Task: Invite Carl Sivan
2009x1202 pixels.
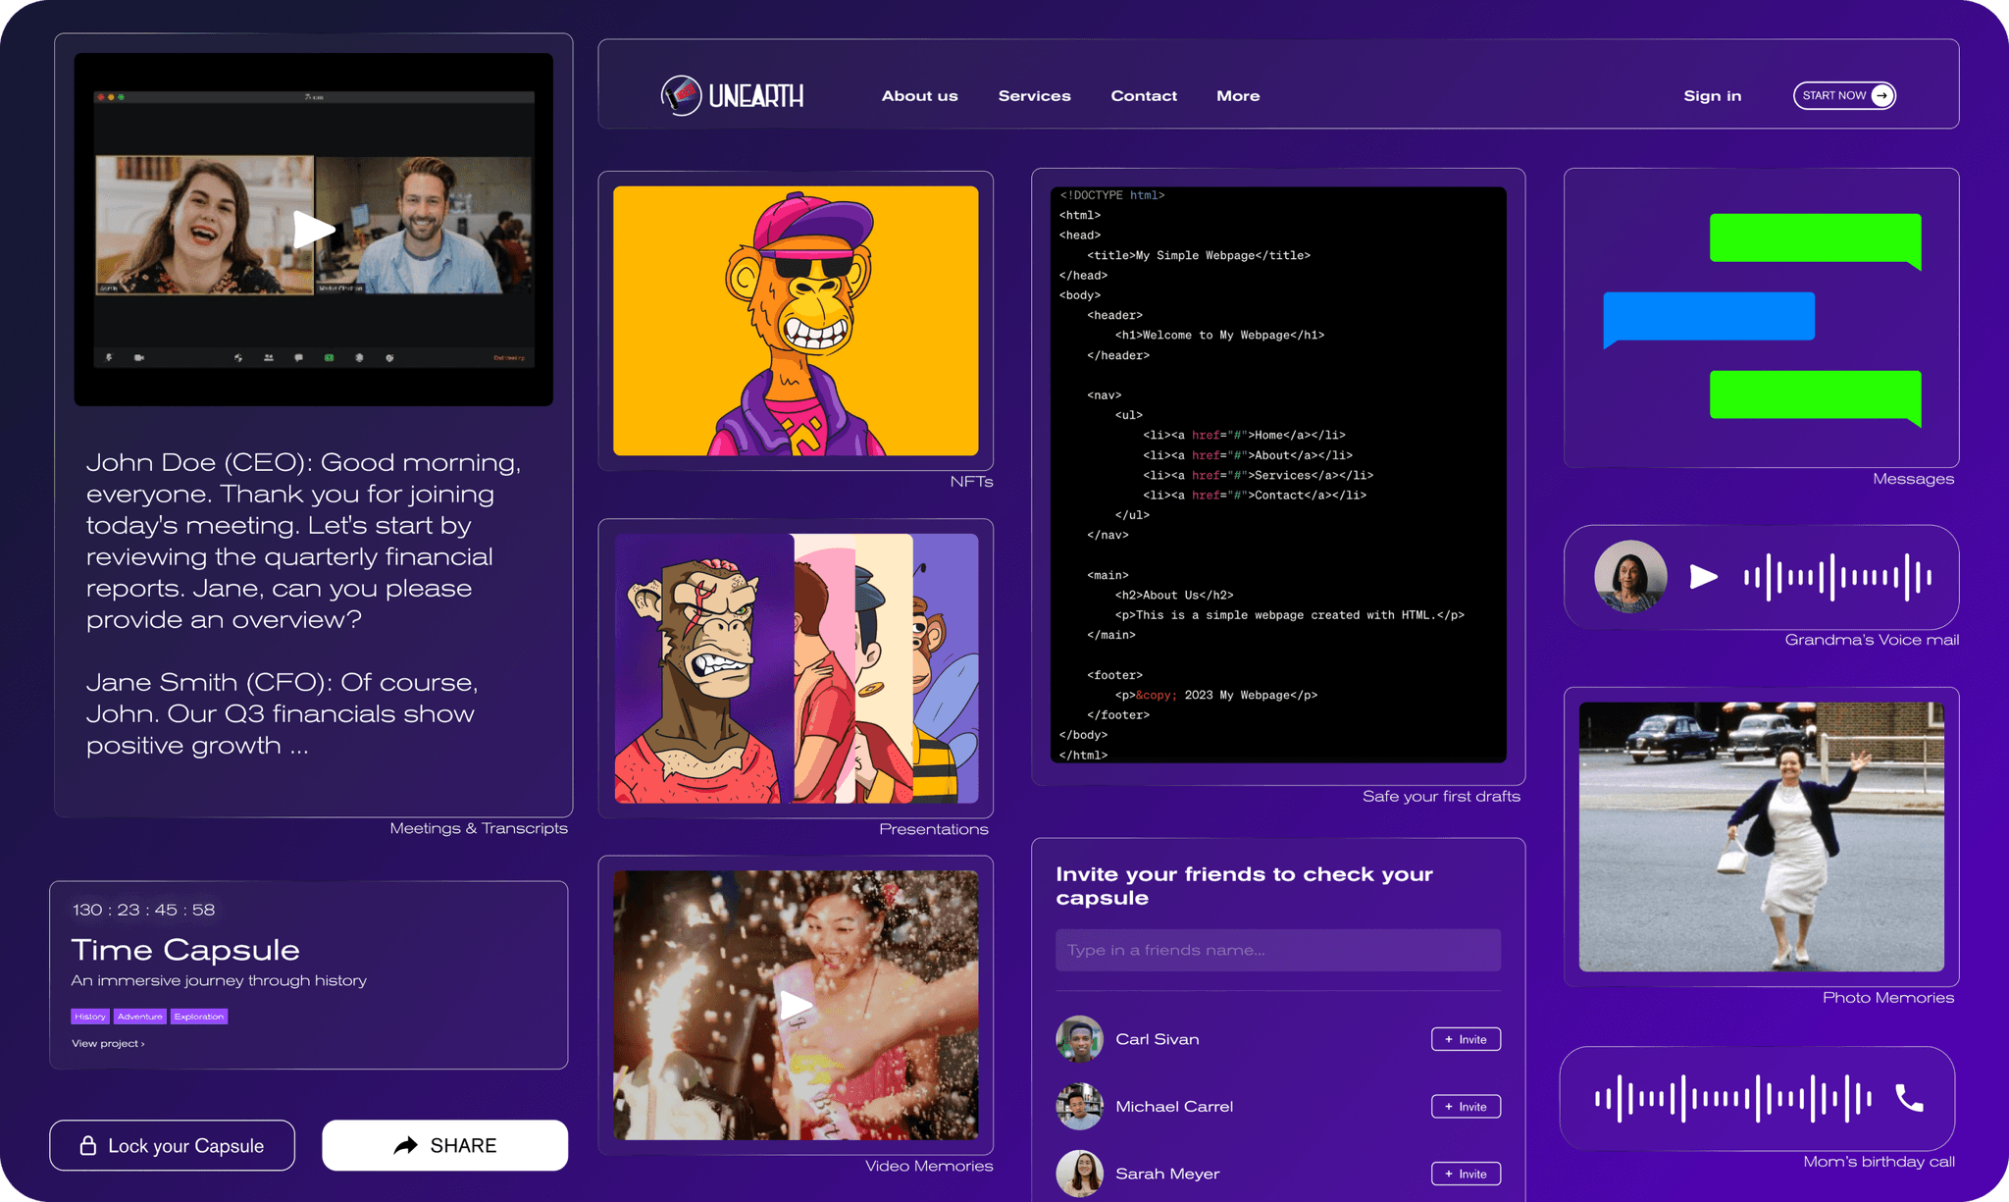Action: click(x=1466, y=1039)
